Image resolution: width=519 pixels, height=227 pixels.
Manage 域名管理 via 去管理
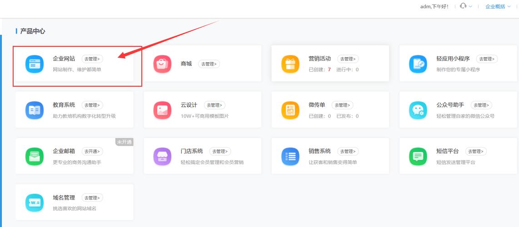(92, 198)
